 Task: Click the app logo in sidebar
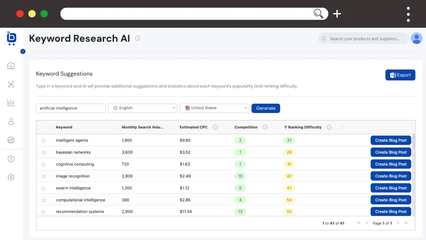tap(11, 38)
